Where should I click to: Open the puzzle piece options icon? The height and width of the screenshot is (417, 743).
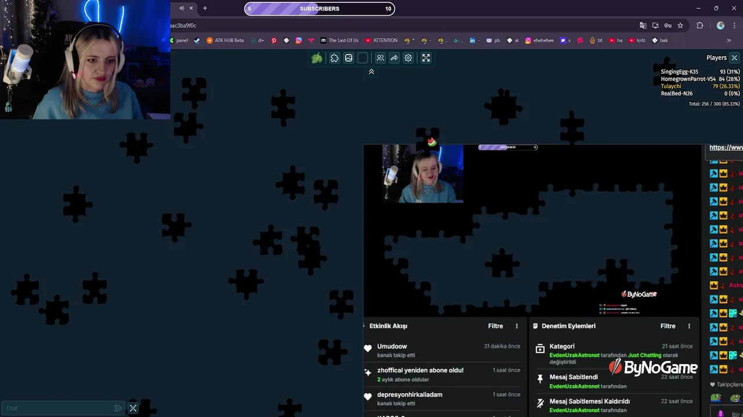click(x=334, y=58)
